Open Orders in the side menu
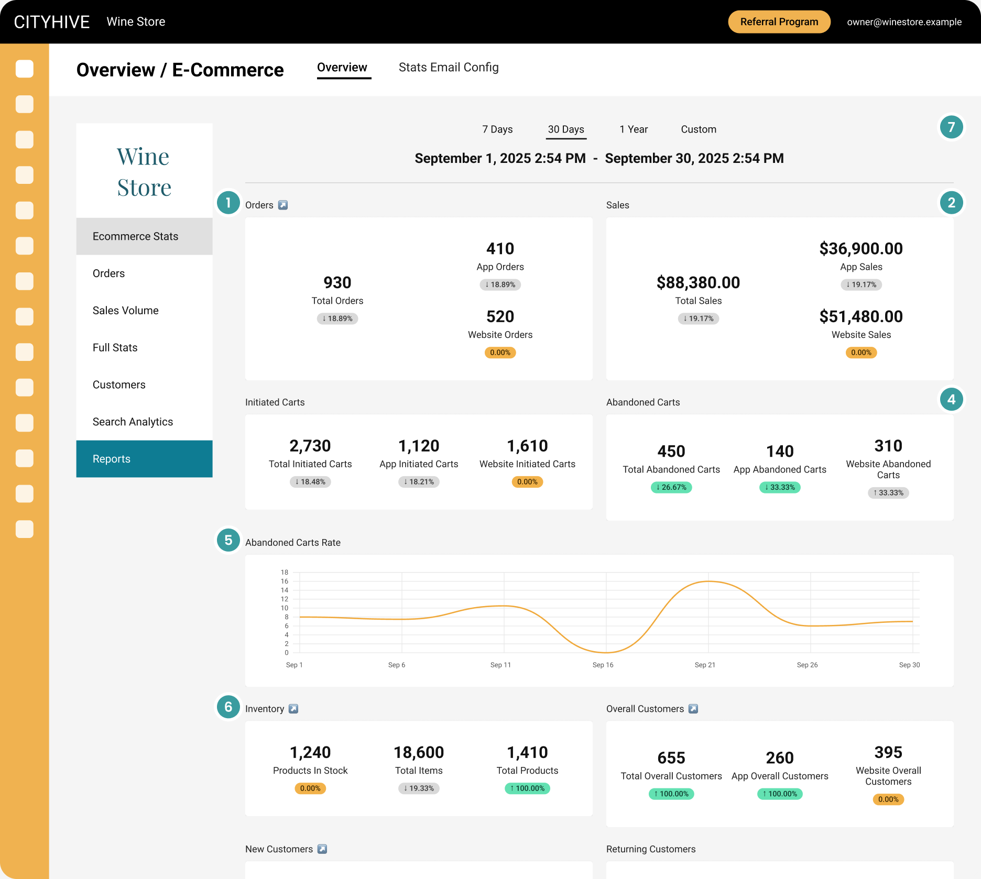The image size is (981, 879). click(145, 273)
